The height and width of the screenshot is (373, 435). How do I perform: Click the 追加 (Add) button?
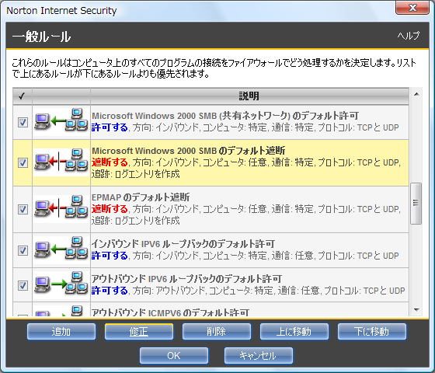click(61, 331)
